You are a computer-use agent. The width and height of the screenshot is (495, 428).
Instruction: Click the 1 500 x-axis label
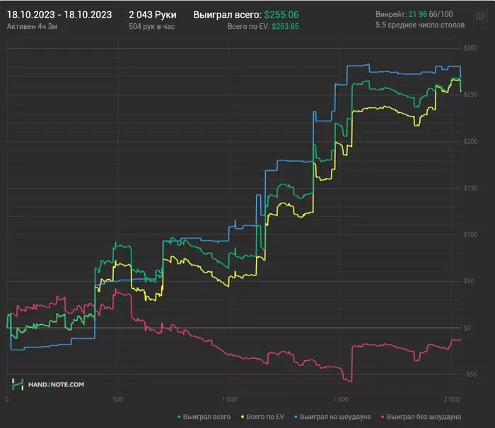(x=341, y=399)
